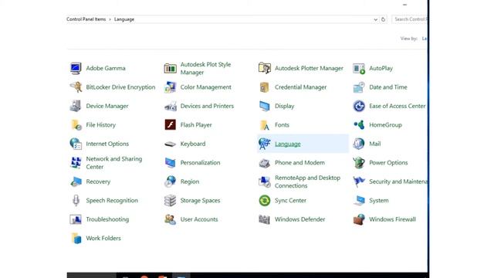Click the Region globe icon
Image resolution: width=494 pixels, height=278 pixels.
170,181
